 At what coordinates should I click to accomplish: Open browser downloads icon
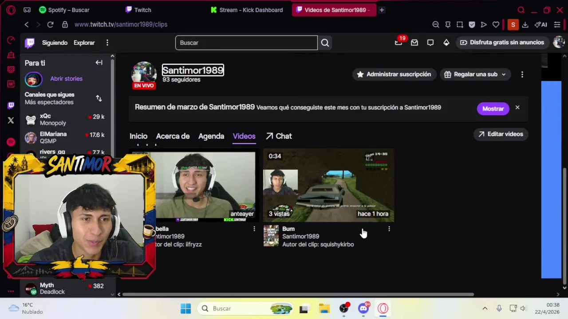tap(525, 24)
